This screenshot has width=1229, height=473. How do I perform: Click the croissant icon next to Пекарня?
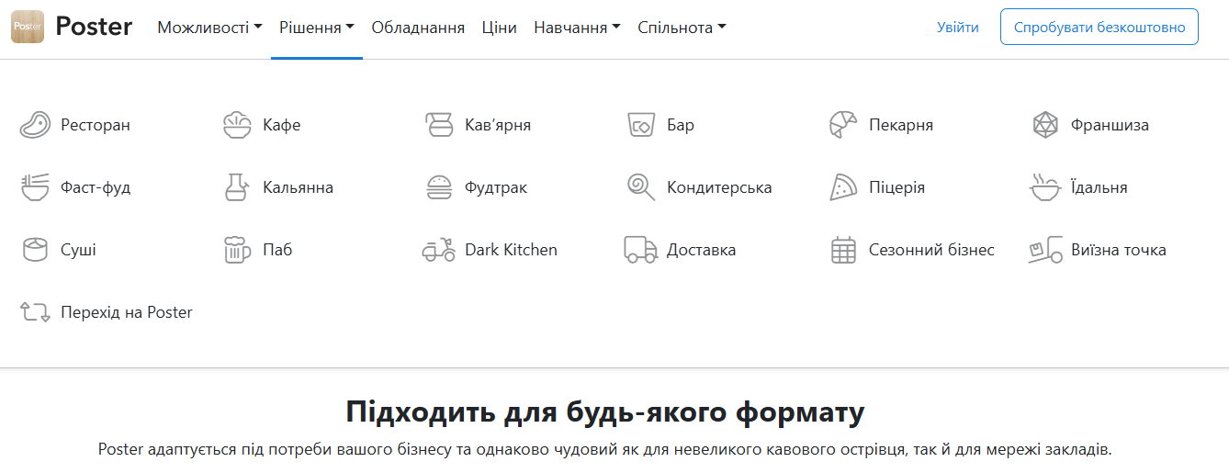[x=843, y=125]
